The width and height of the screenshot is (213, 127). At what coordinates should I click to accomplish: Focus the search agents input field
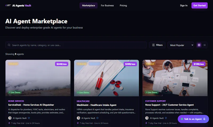click(76, 45)
